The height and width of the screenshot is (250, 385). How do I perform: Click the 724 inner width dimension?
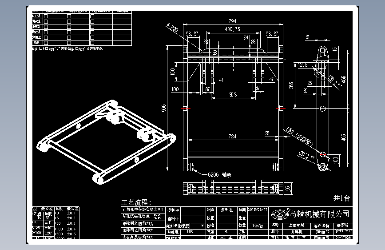[x=233, y=137]
